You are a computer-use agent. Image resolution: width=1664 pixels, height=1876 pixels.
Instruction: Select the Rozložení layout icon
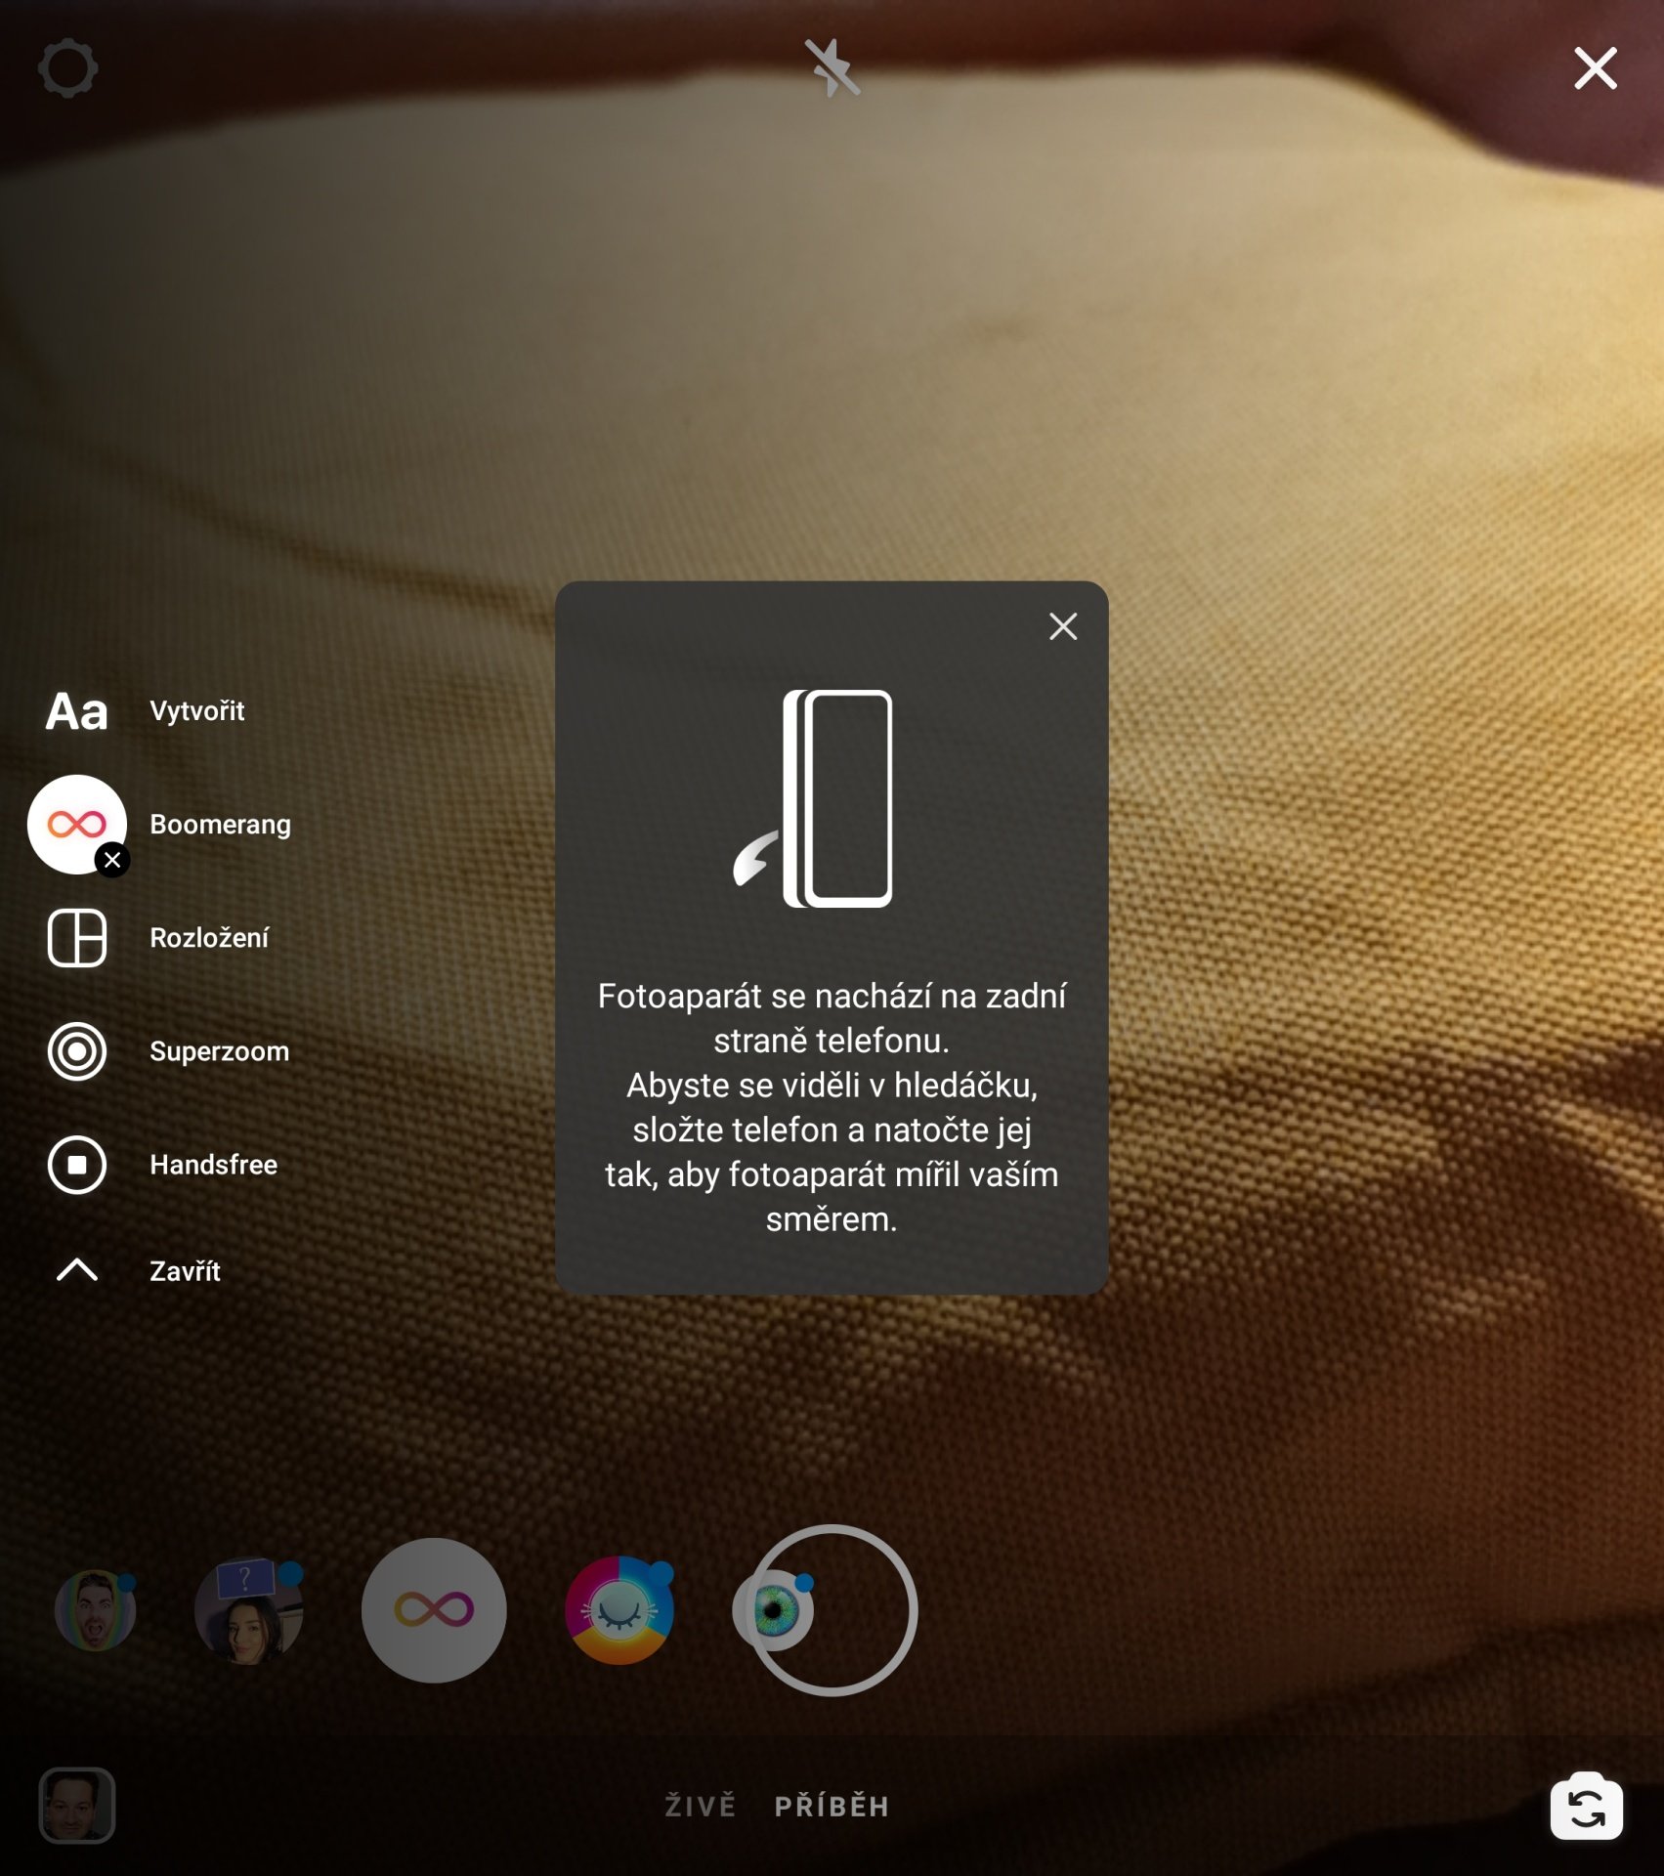point(77,938)
